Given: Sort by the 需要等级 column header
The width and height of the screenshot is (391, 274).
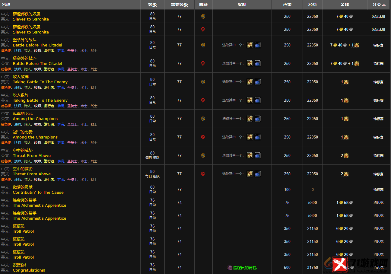Looking at the screenshot, I should click(180, 5).
